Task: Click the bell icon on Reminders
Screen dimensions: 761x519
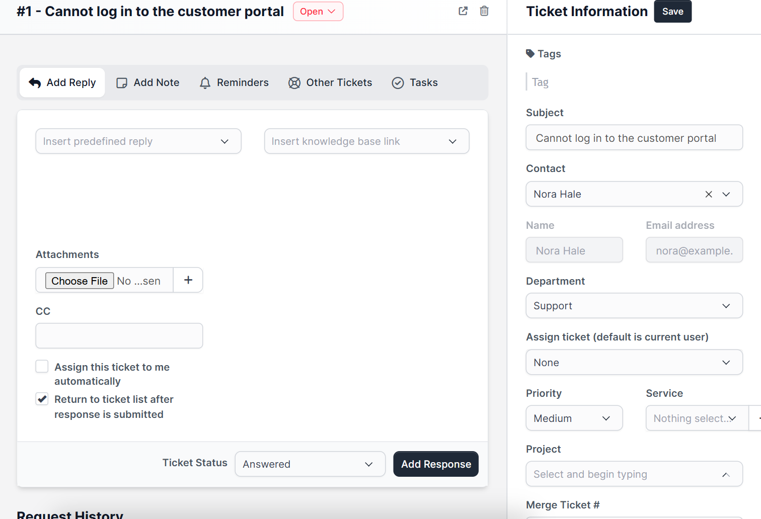Action: (205, 83)
